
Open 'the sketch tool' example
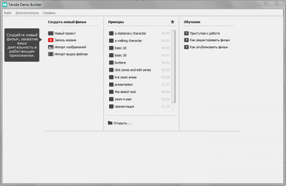tap(125, 92)
